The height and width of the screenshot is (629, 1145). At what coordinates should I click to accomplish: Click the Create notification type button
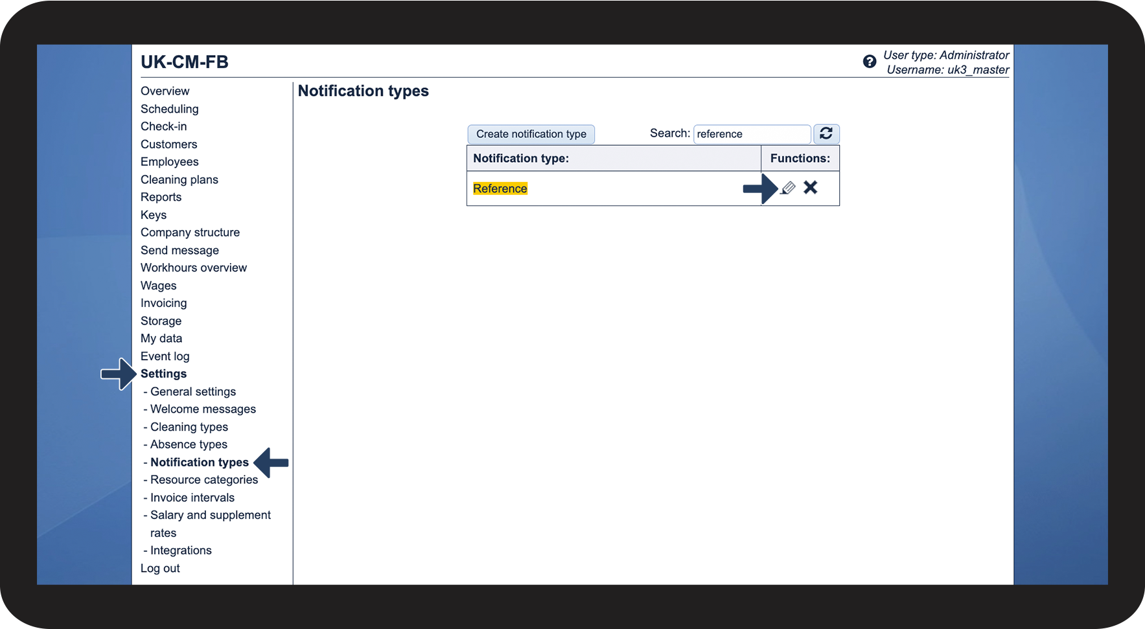click(531, 134)
